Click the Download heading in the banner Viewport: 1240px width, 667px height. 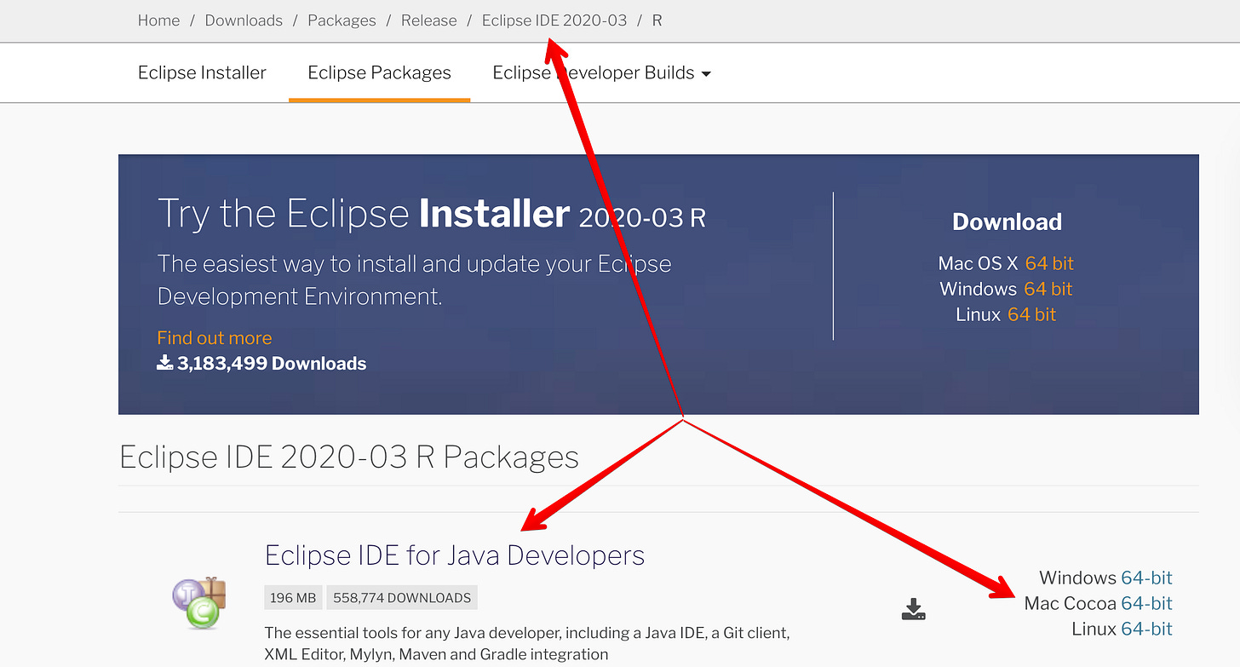pos(1007,221)
